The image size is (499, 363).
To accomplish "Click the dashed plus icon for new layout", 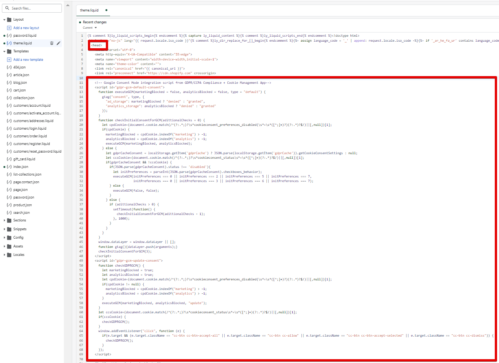I will coord(9,28).
